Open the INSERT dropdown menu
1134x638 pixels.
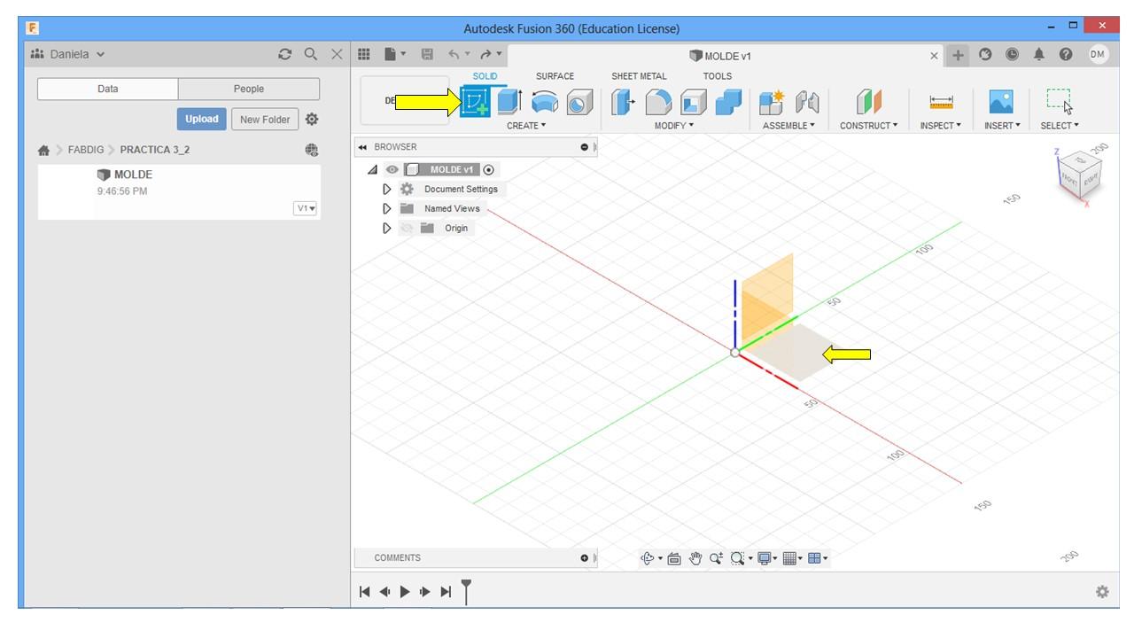[x=1002, y=126]
